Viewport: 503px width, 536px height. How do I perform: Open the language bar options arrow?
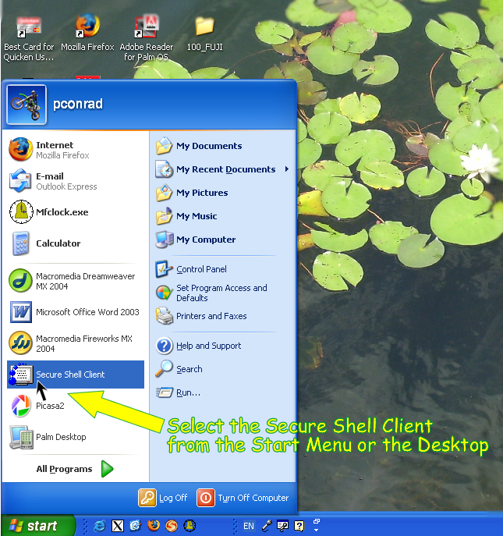(x=316, y=530)
